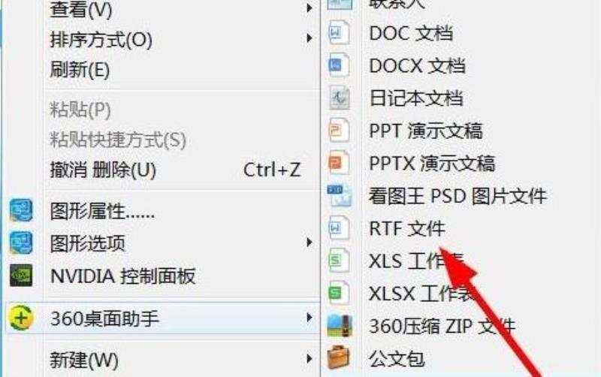The width and height of the screenshot is (601, 377).
Task: Click the PSD image file icon
Action: 340,195
